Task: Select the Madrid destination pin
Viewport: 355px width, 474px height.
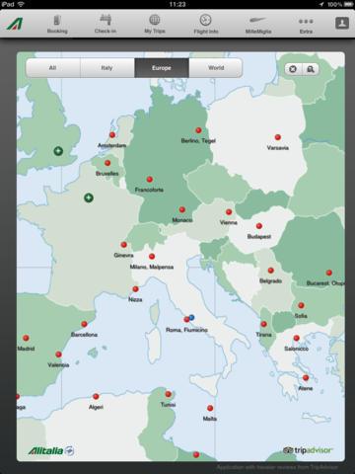Action: pos(26,338)
